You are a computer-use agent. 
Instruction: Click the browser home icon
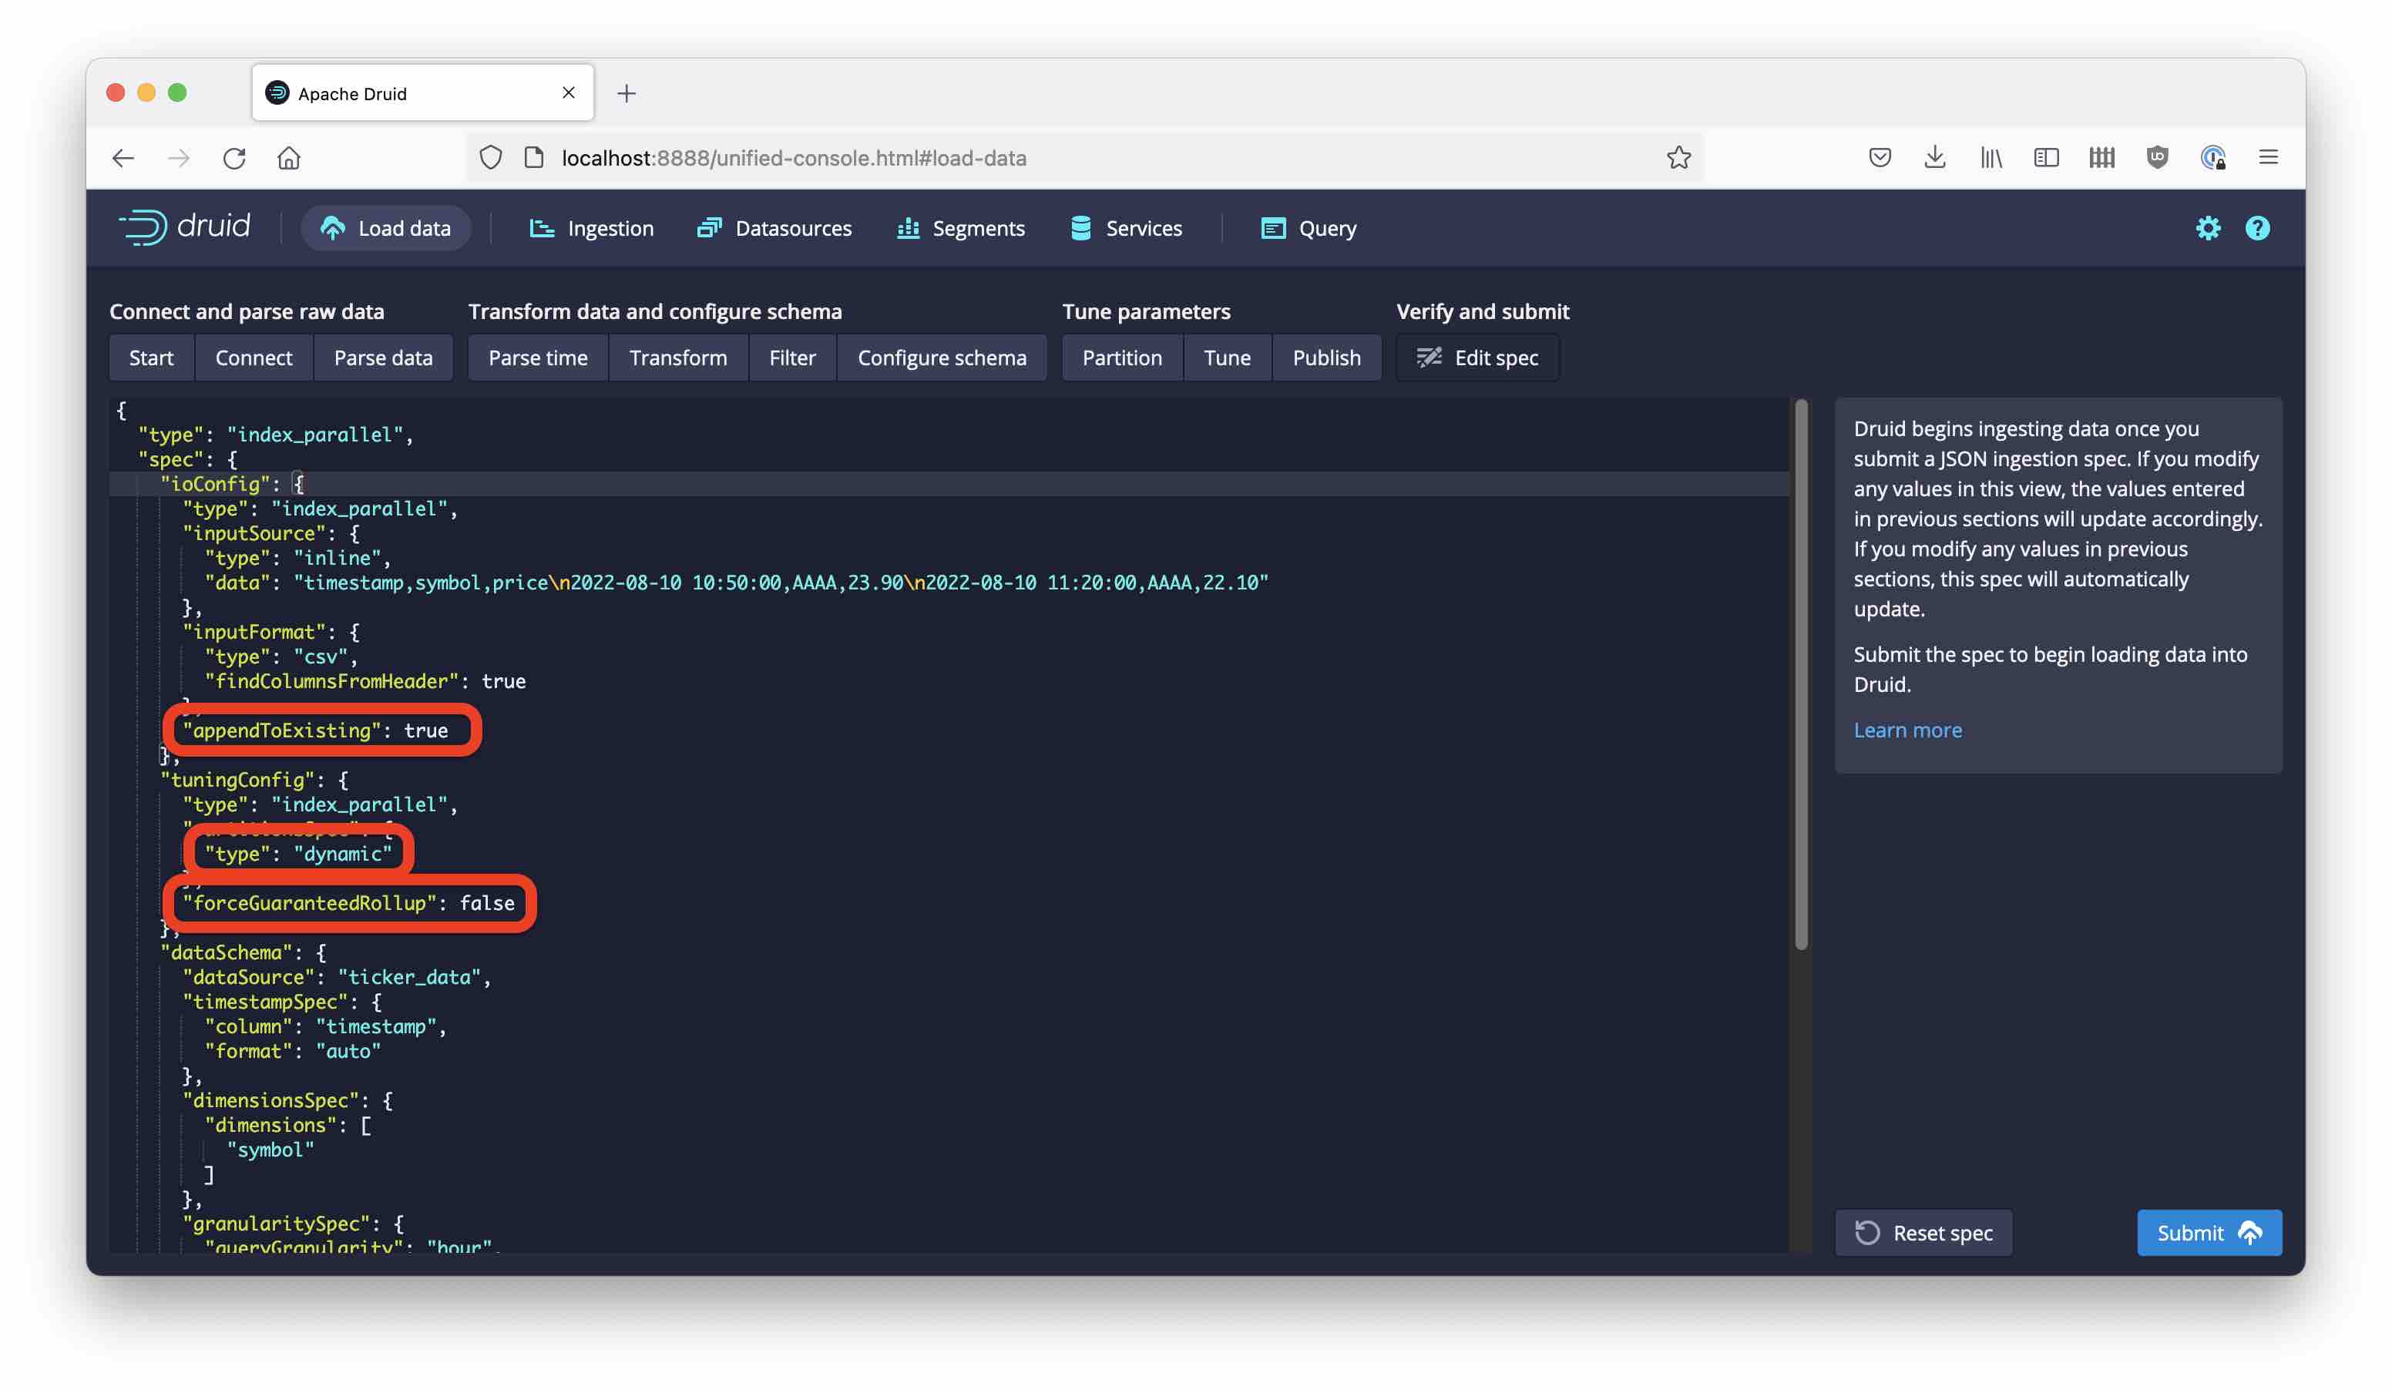click(x=288, y=157)
